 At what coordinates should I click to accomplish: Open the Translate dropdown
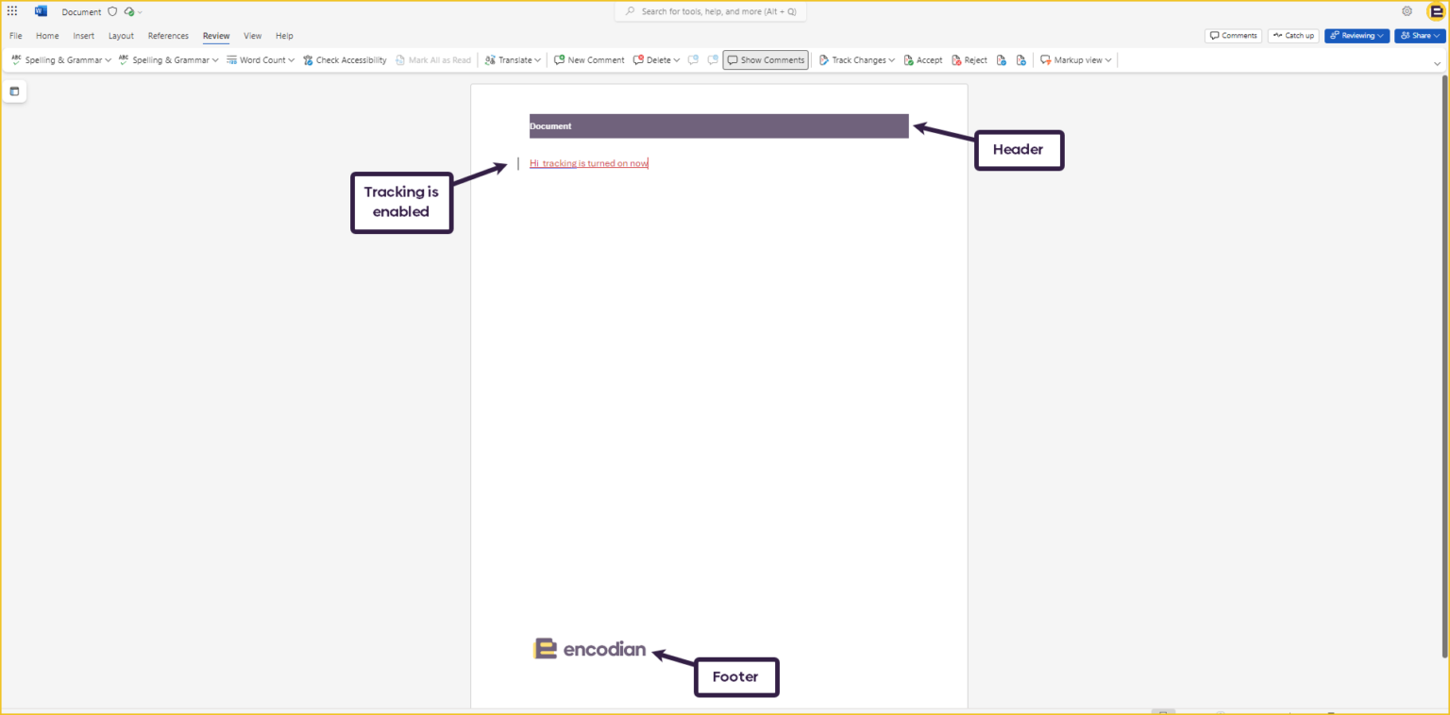[512, 59]
